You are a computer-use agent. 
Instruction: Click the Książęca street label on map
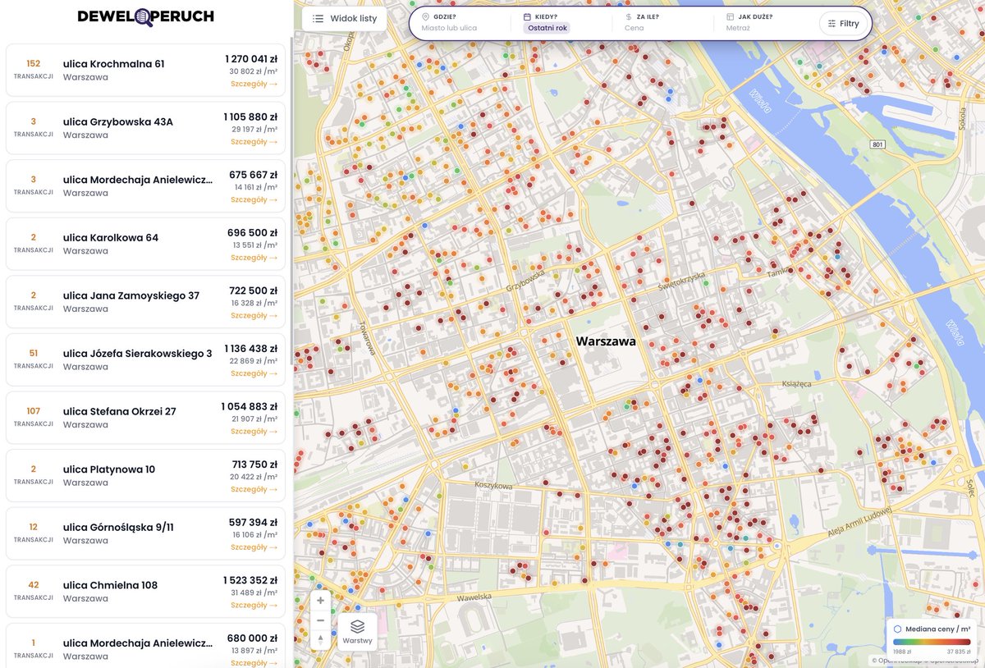click(x=796, y=383)
